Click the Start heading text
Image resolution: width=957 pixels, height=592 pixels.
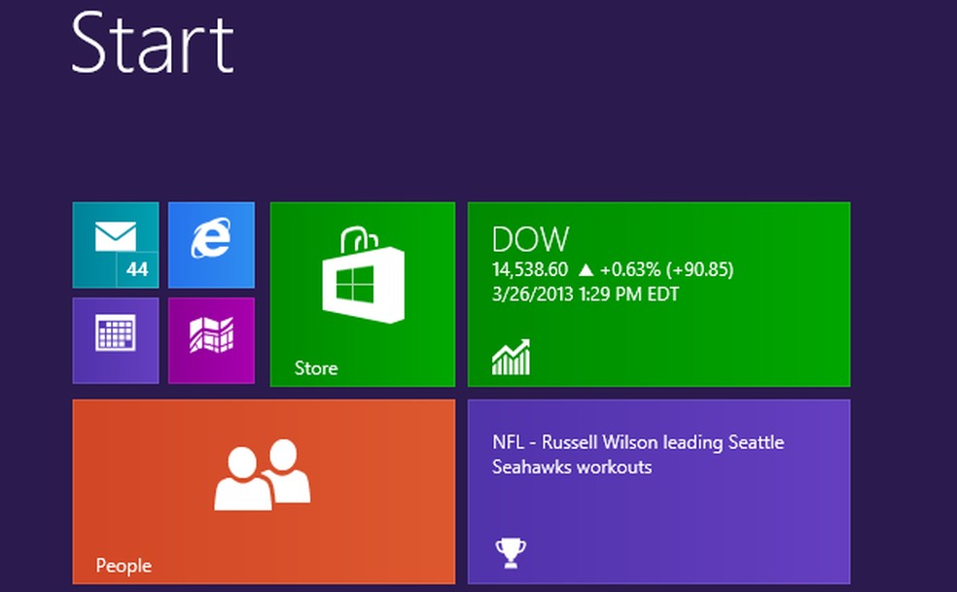coord(153,43)
